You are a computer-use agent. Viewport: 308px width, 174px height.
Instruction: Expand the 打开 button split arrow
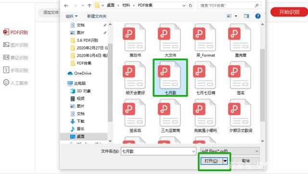click(x=225, y=161)
